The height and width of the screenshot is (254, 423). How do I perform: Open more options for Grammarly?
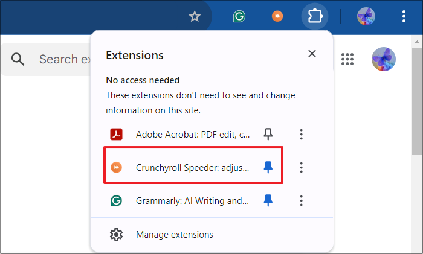pos(301,201)
